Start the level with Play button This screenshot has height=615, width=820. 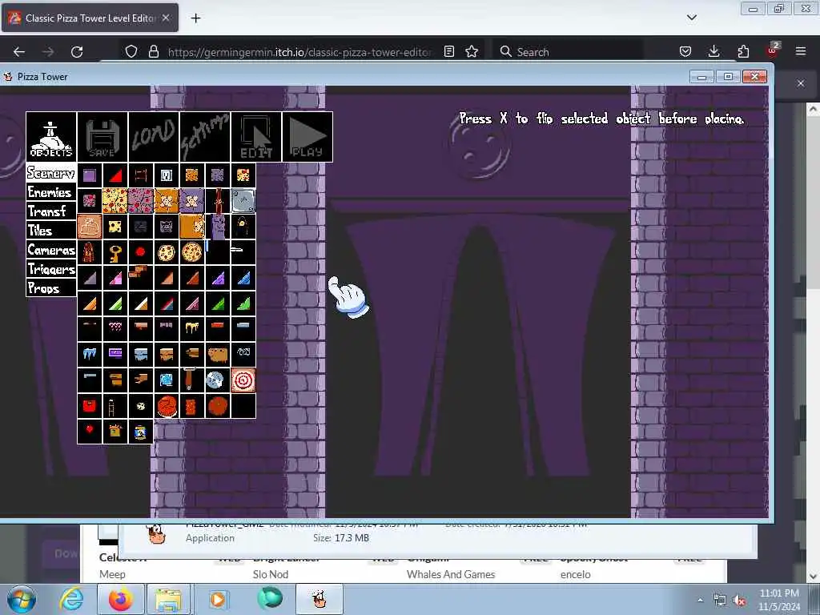coord(307,137)
